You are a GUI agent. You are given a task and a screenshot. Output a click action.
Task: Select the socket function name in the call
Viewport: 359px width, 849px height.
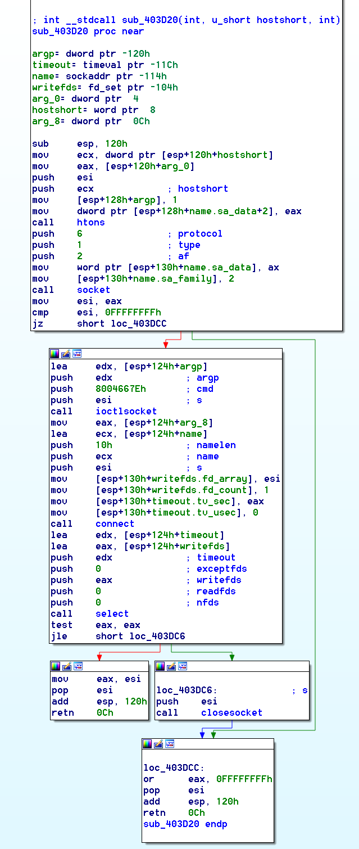(x=93, y=290)
